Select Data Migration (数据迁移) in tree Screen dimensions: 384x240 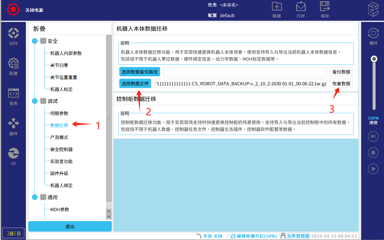coord(59,125)
